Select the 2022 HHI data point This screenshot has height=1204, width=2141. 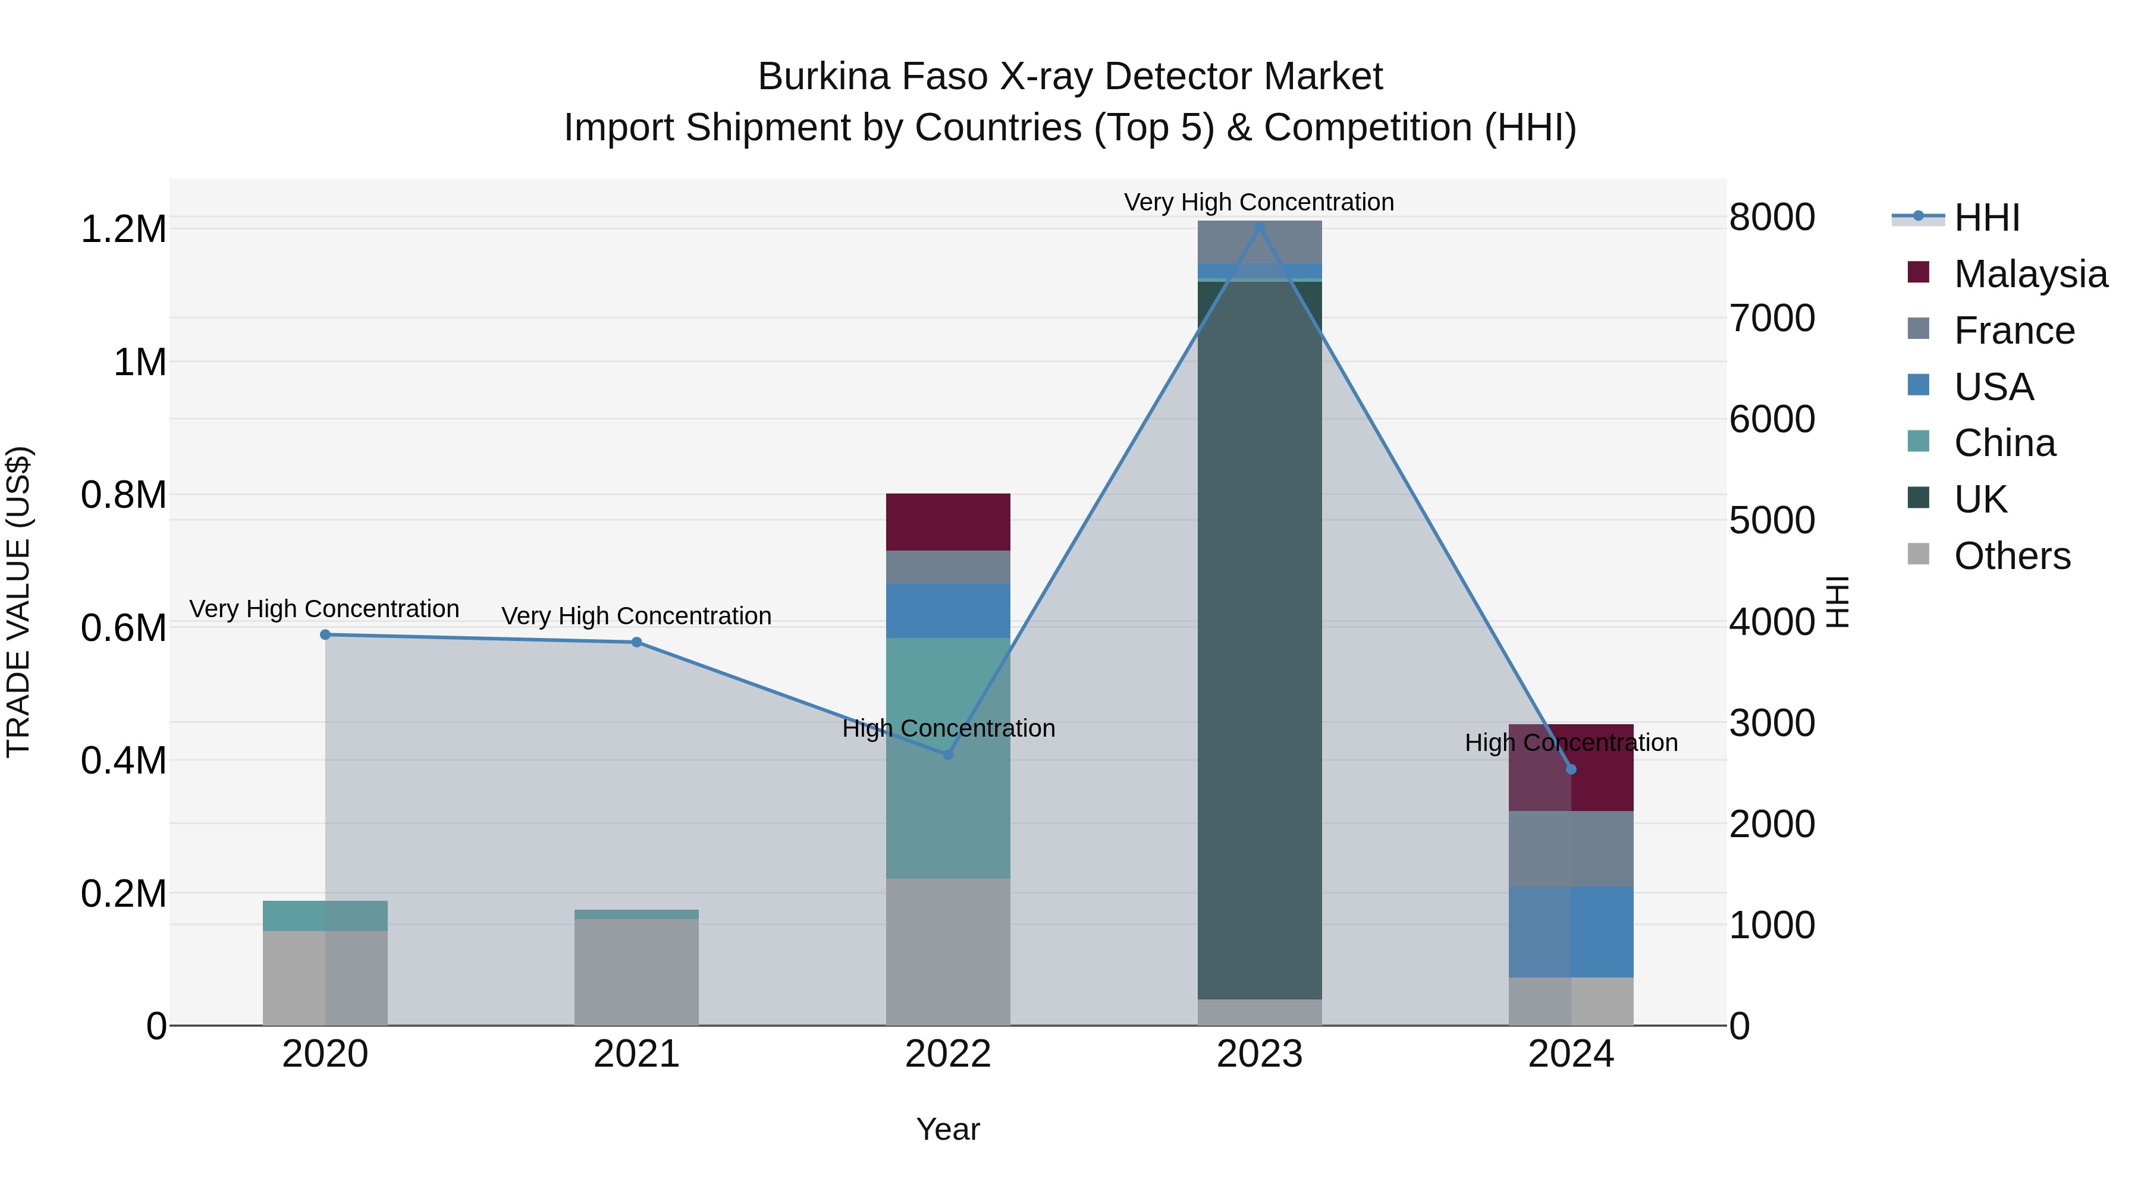(949, 755)
